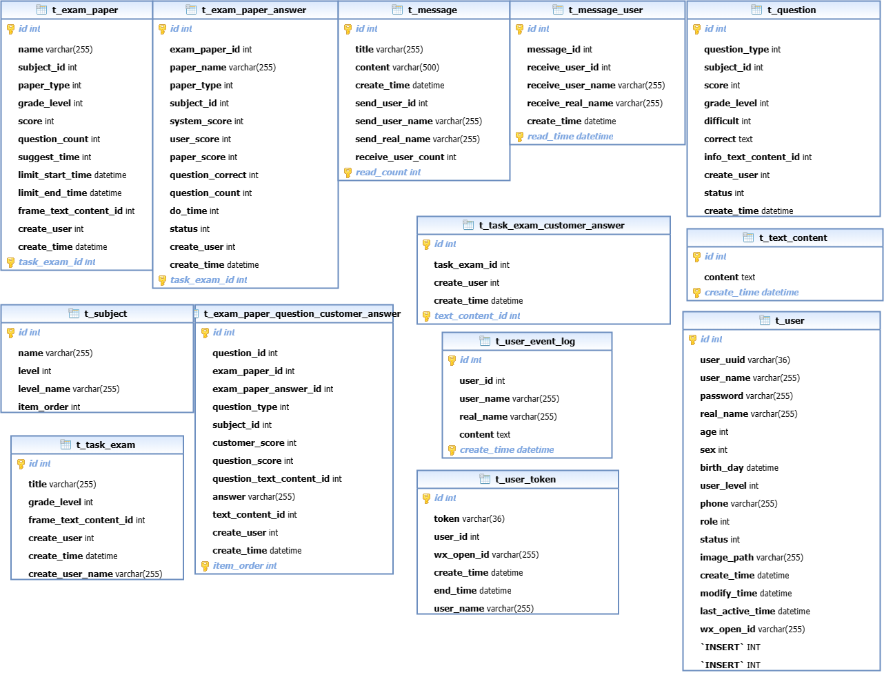Select the info_text_content_id column in t_question

pyautogui.click(x=757, y=157)
